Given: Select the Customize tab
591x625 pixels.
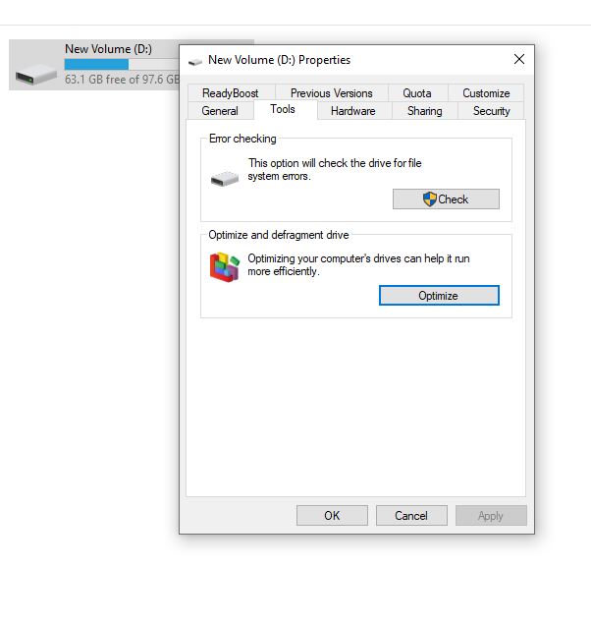Looking at the screenshot, I should (x=486, y=93).
